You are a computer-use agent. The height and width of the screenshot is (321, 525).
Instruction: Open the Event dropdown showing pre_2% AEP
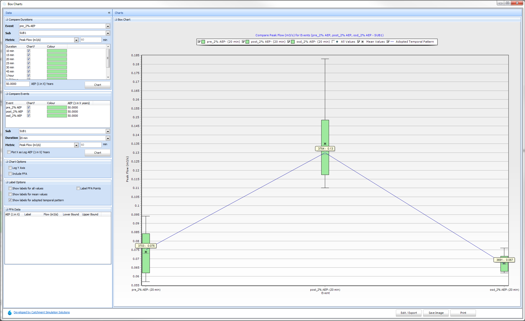[x=108, y=26]
